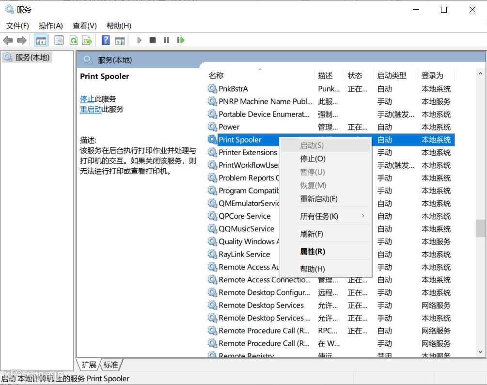Viewport: 487px width, 385px height.
Task: Sort by the 登录为 column header
Action: pos(436,76)
